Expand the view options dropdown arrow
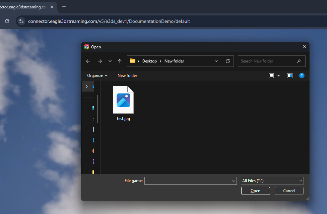 (278, 76)
